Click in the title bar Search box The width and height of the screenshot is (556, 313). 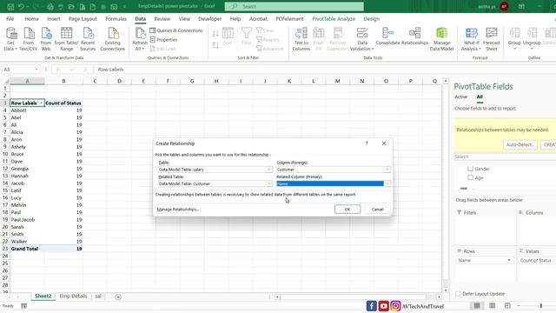[x=294, y=6]
